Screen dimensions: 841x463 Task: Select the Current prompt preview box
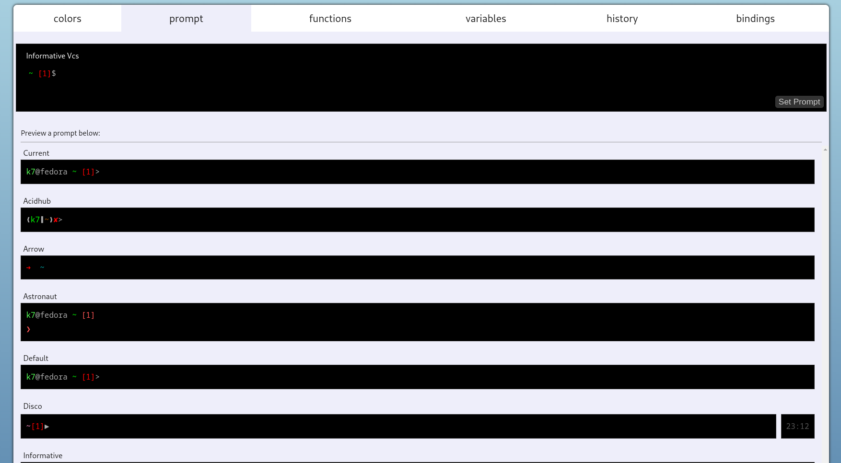pos(417,172)
